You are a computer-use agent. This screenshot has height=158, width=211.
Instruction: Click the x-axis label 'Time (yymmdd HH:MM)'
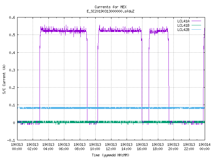110,155
